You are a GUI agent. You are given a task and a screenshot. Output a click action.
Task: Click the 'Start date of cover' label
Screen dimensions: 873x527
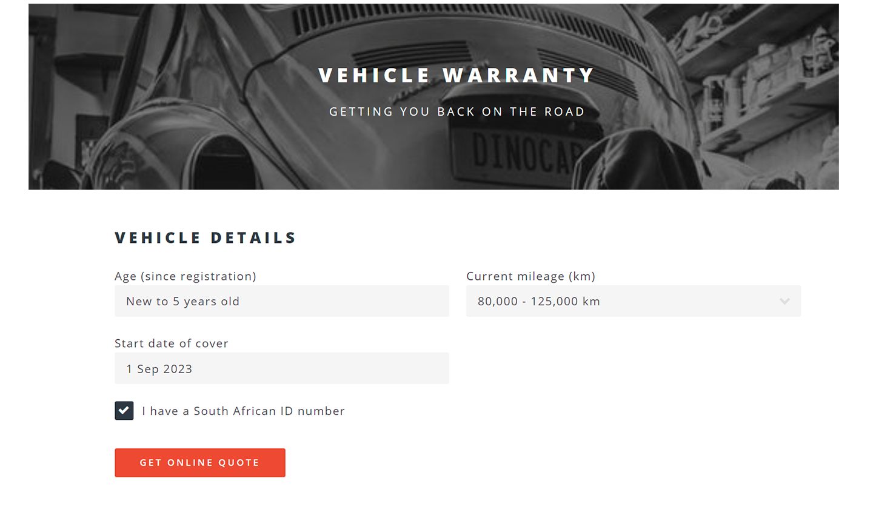tap(172, 343)
